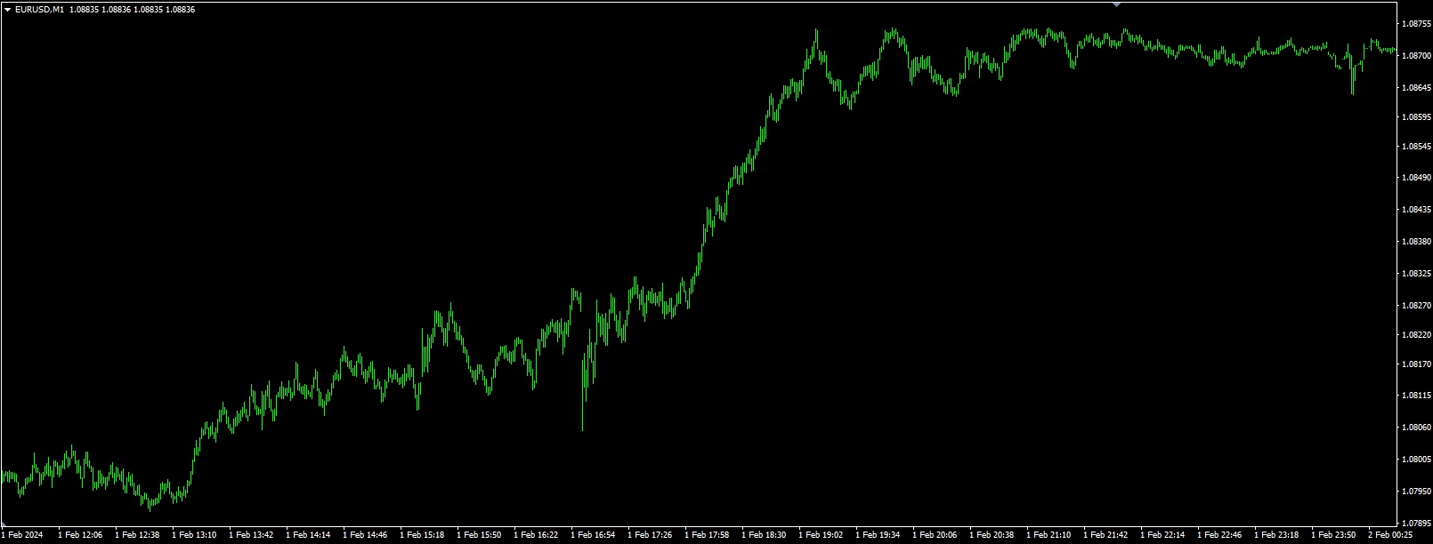
Task: Click the '1 Feb 15:50' time label
Action: pos(479,536)
